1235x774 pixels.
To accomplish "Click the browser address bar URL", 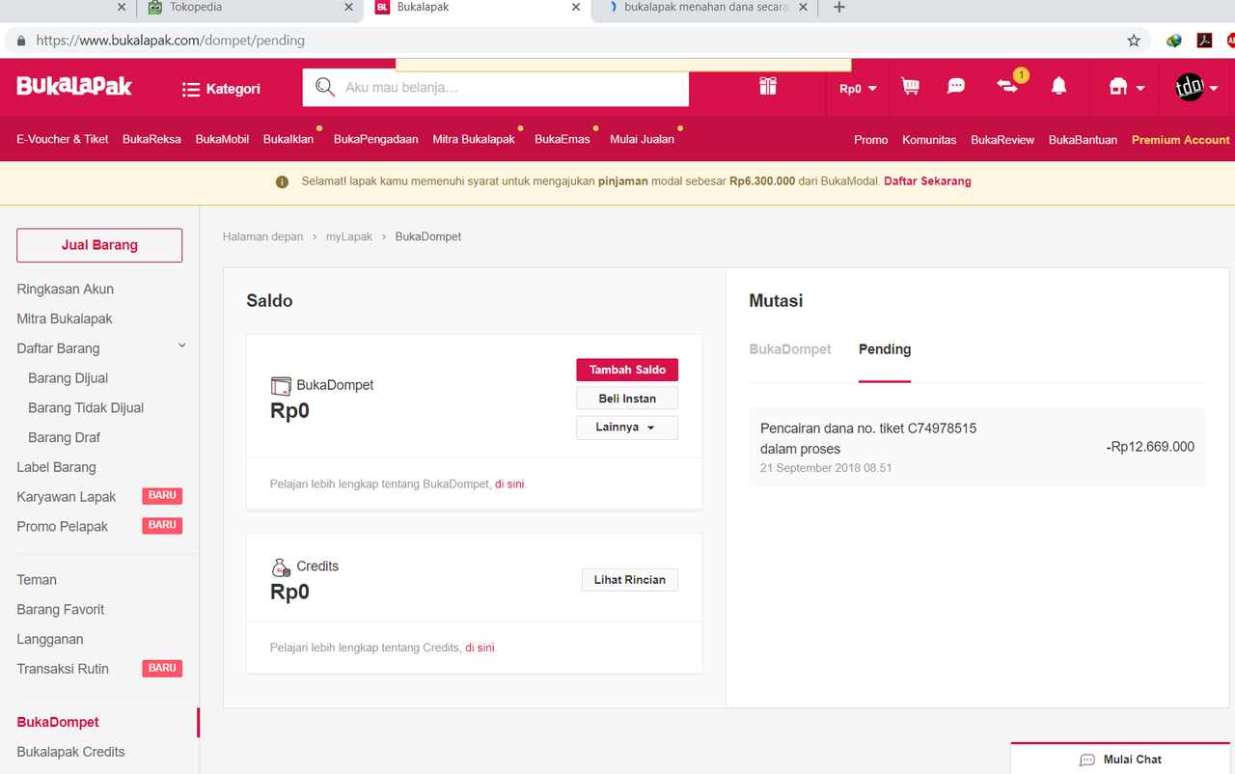I will click(171, 41).
